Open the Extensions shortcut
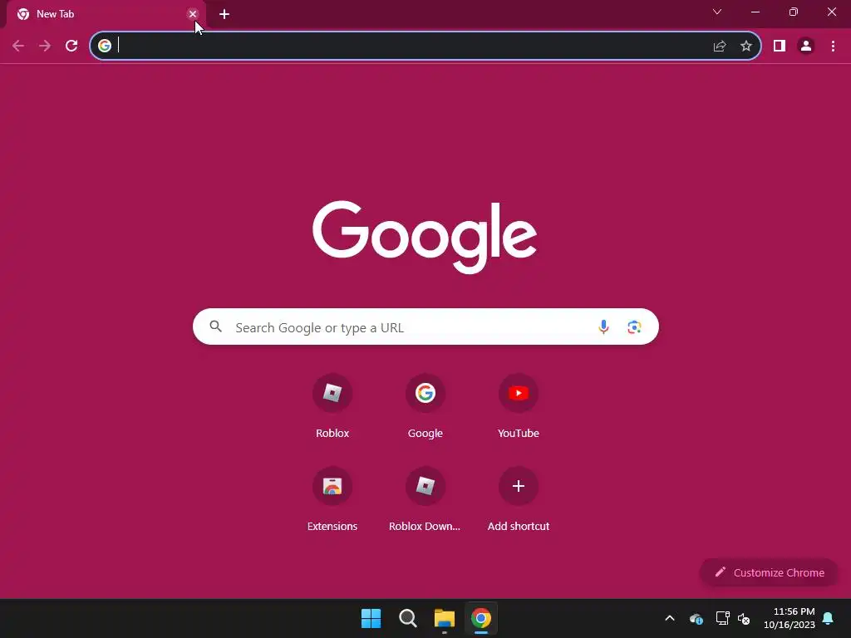The image size is (851, 638). click(x=332, y=498)
